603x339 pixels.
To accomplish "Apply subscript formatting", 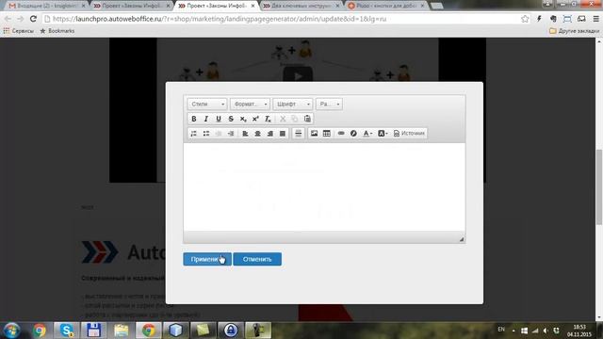I will coord(243,119).
